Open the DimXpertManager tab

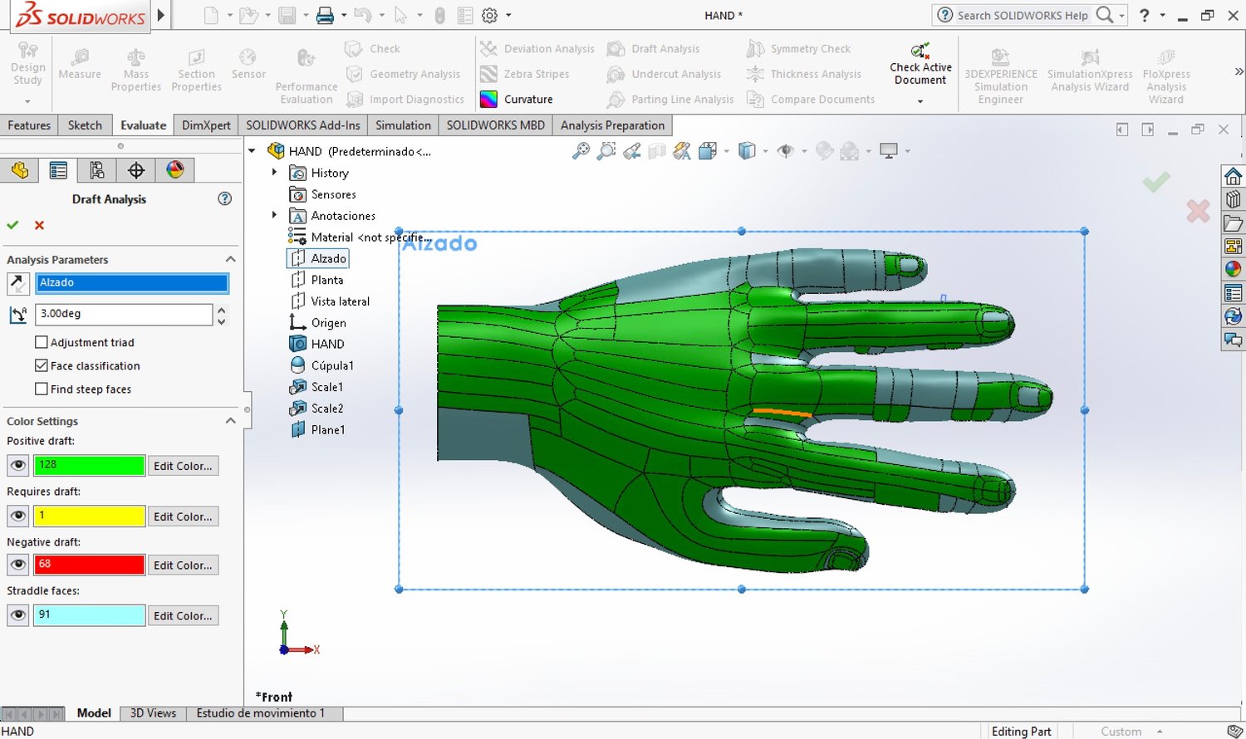pyautogui.click(x=136, y=170)
